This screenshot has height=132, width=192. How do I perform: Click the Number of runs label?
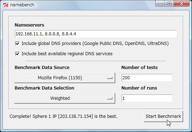click(x=139, y=88)
